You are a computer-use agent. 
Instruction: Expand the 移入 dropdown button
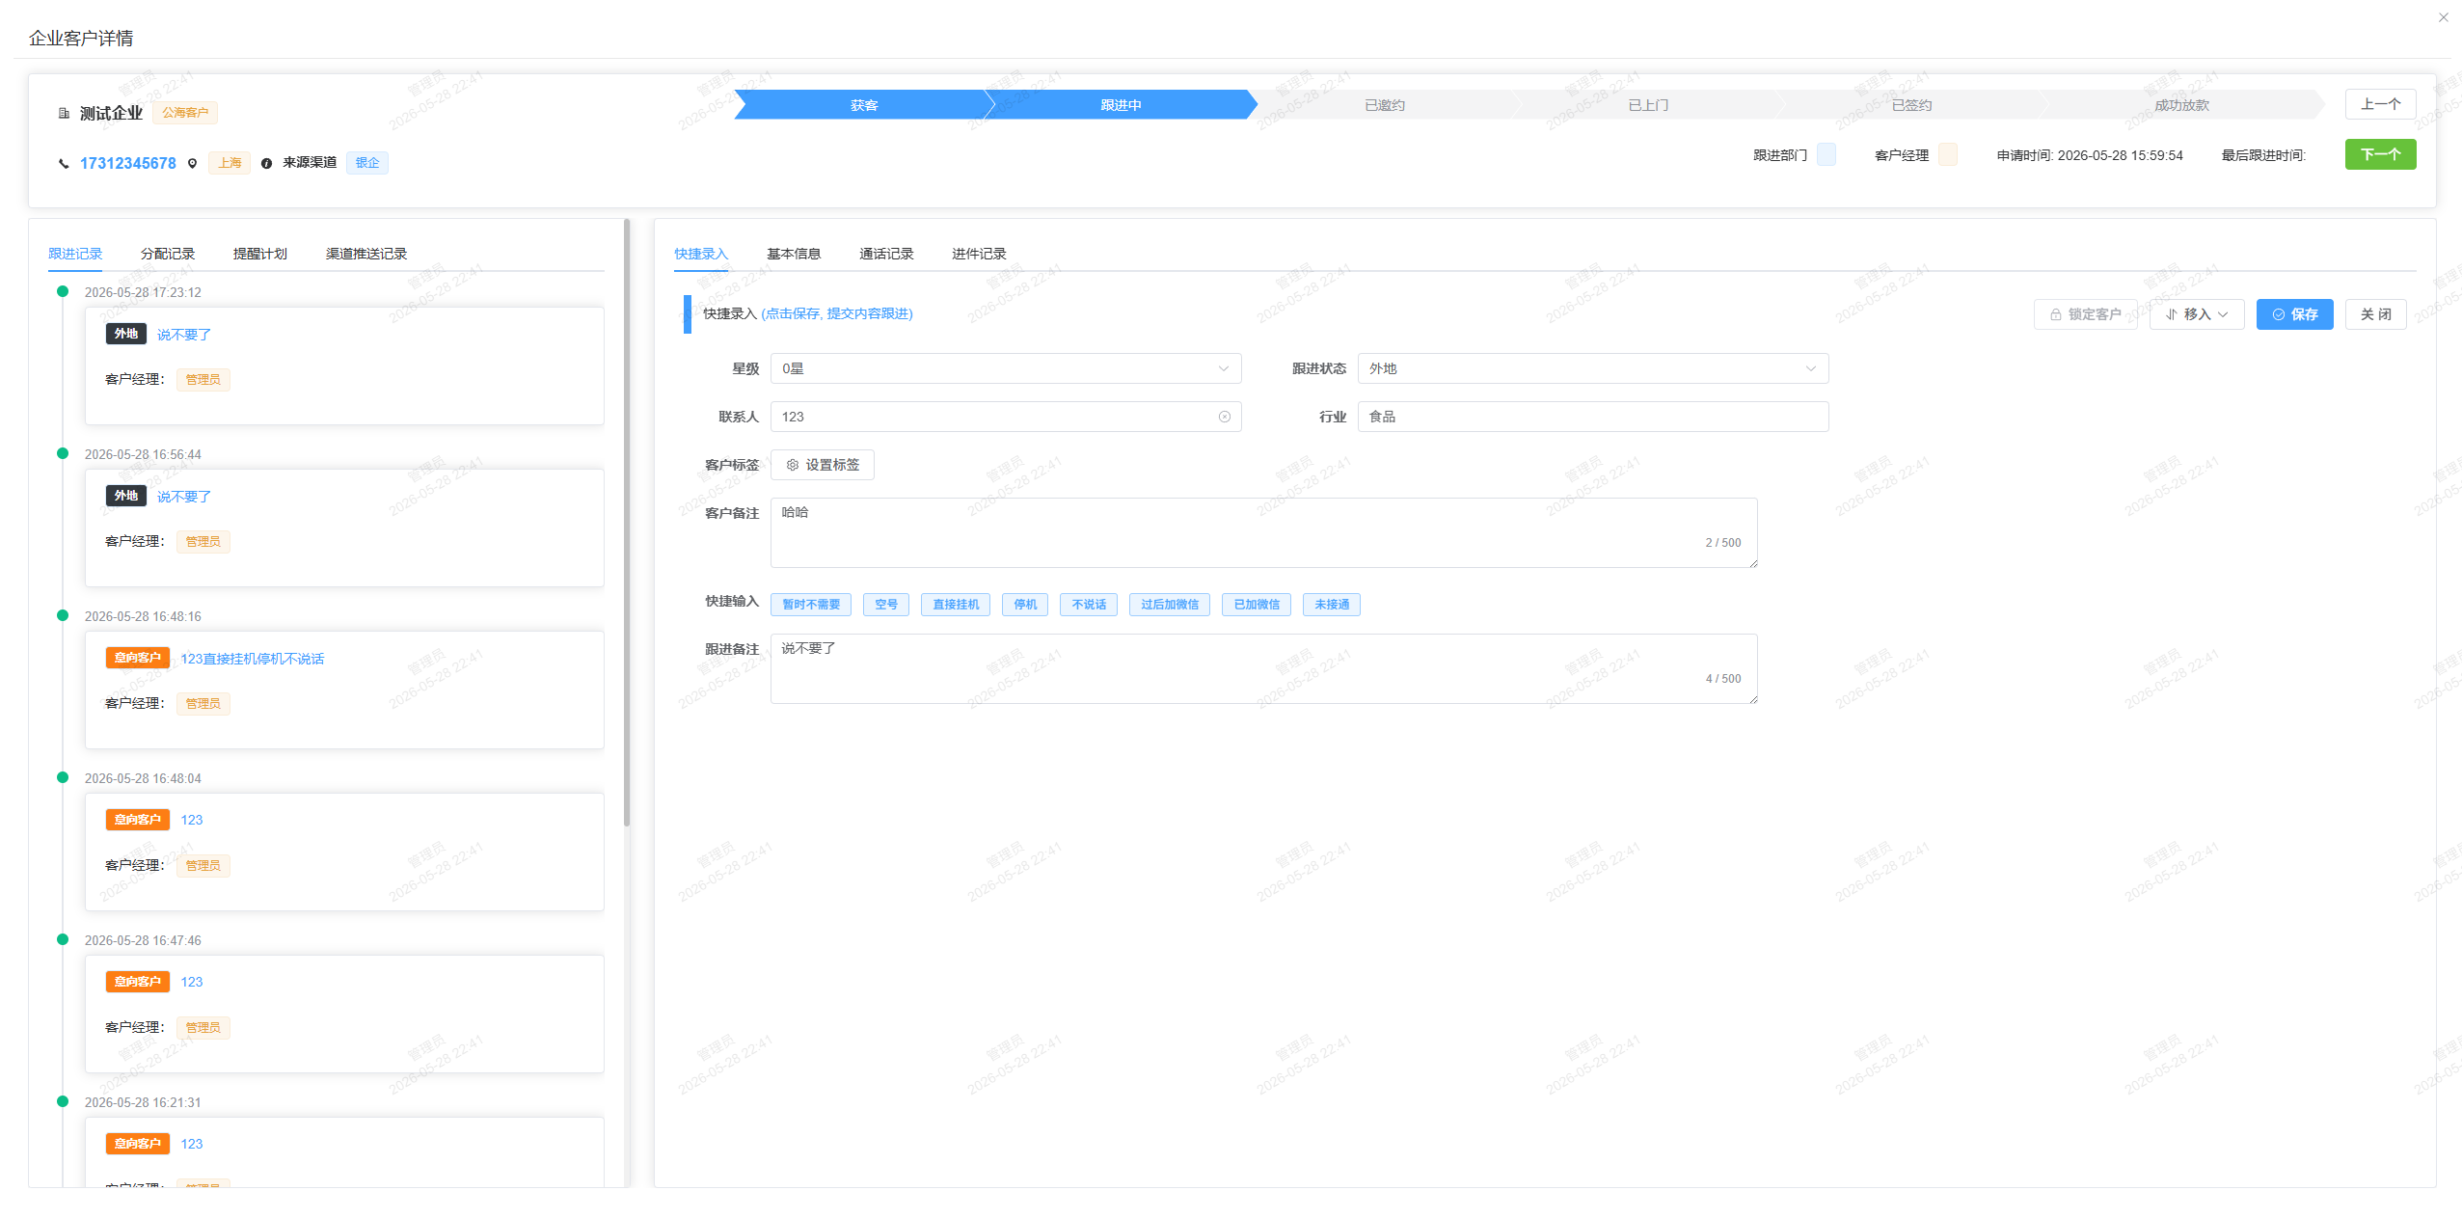[x=2196, y=314]
